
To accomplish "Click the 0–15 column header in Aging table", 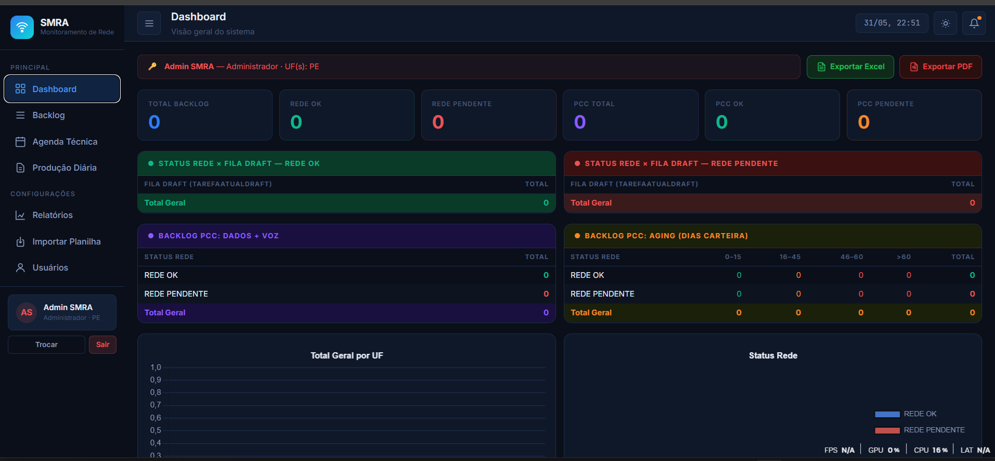I will (x=733, y=257).
